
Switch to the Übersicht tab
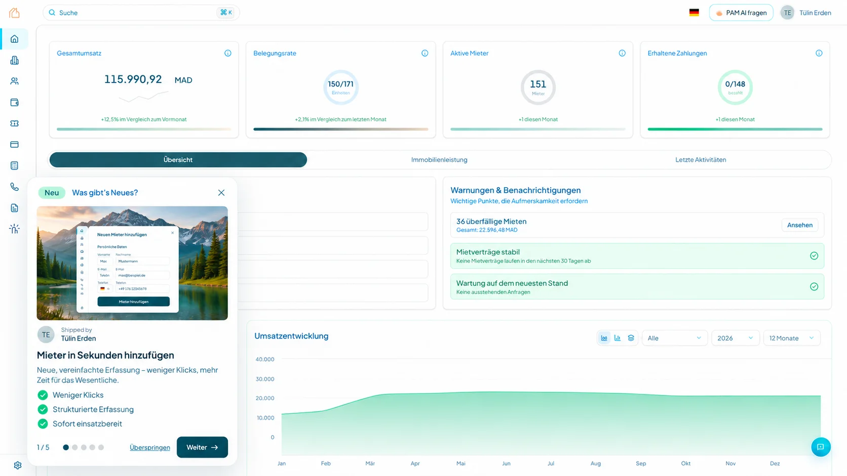(178, 160)
